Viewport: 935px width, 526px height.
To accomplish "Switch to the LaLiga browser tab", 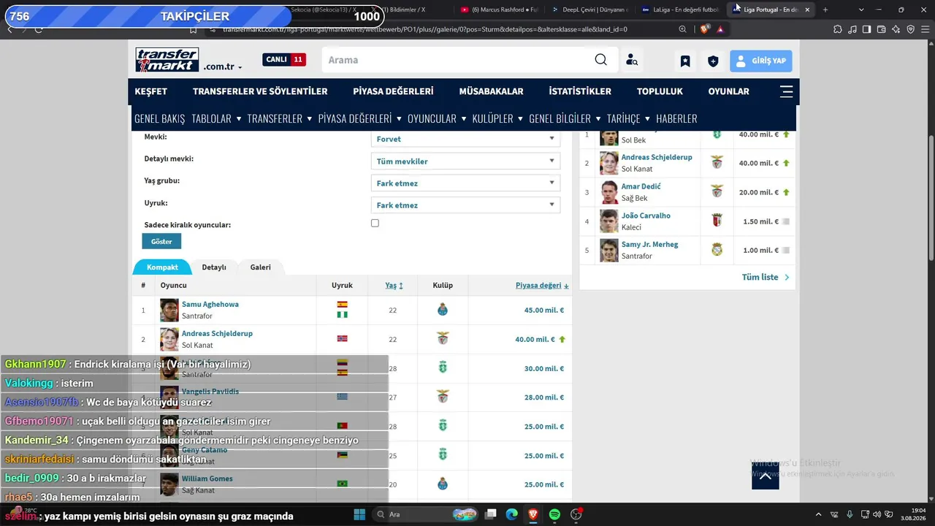I will [680, 9].
